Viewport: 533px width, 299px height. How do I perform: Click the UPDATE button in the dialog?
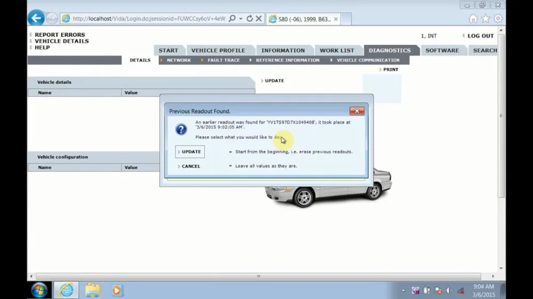[x=190, y=152]
